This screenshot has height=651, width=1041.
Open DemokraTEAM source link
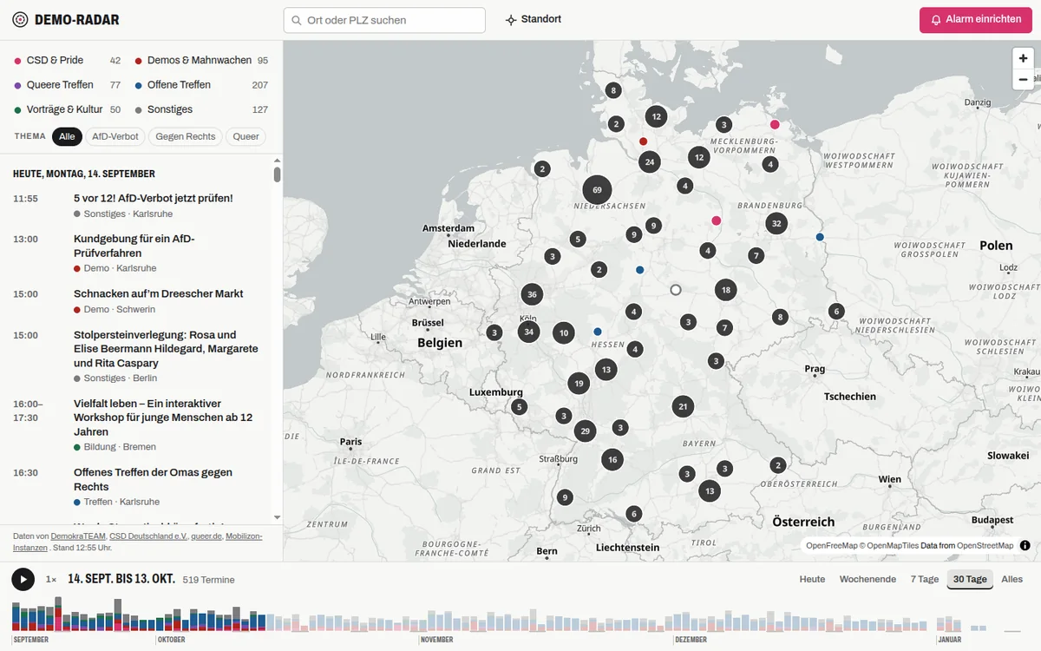pyautogui.click(x=78, y=536)
